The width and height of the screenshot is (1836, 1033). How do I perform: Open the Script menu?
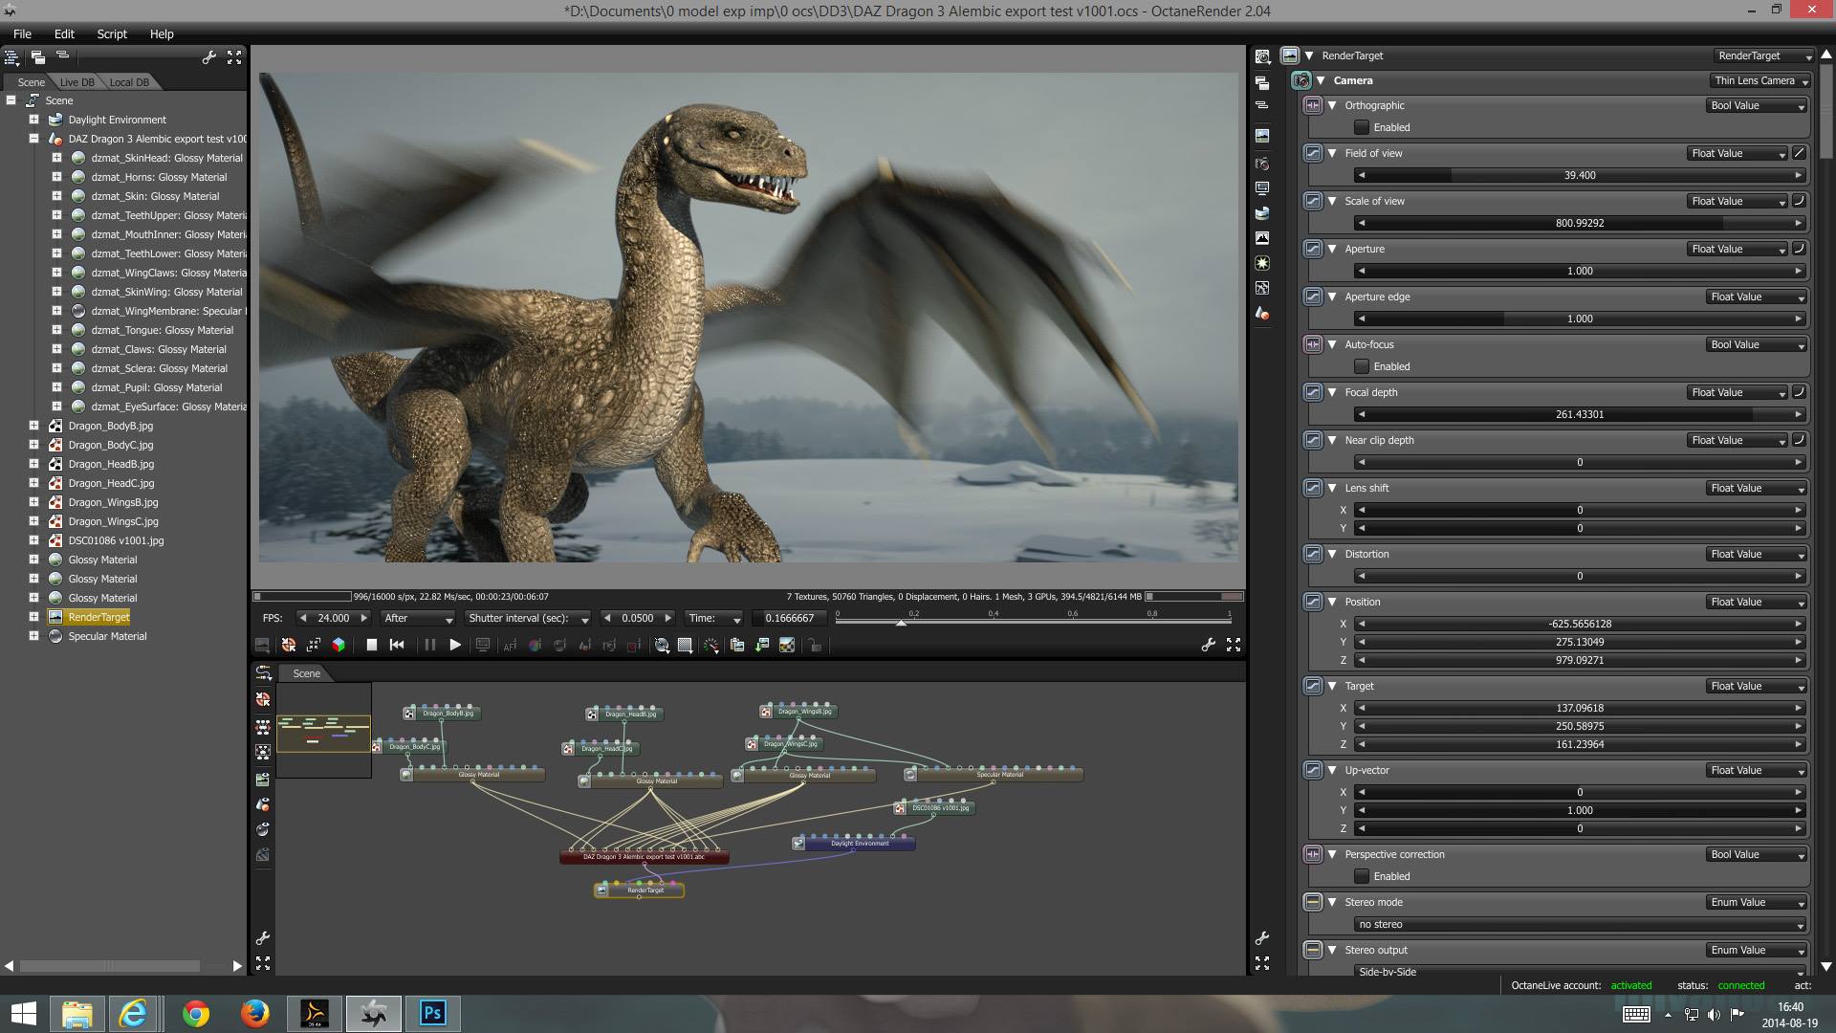112,33
